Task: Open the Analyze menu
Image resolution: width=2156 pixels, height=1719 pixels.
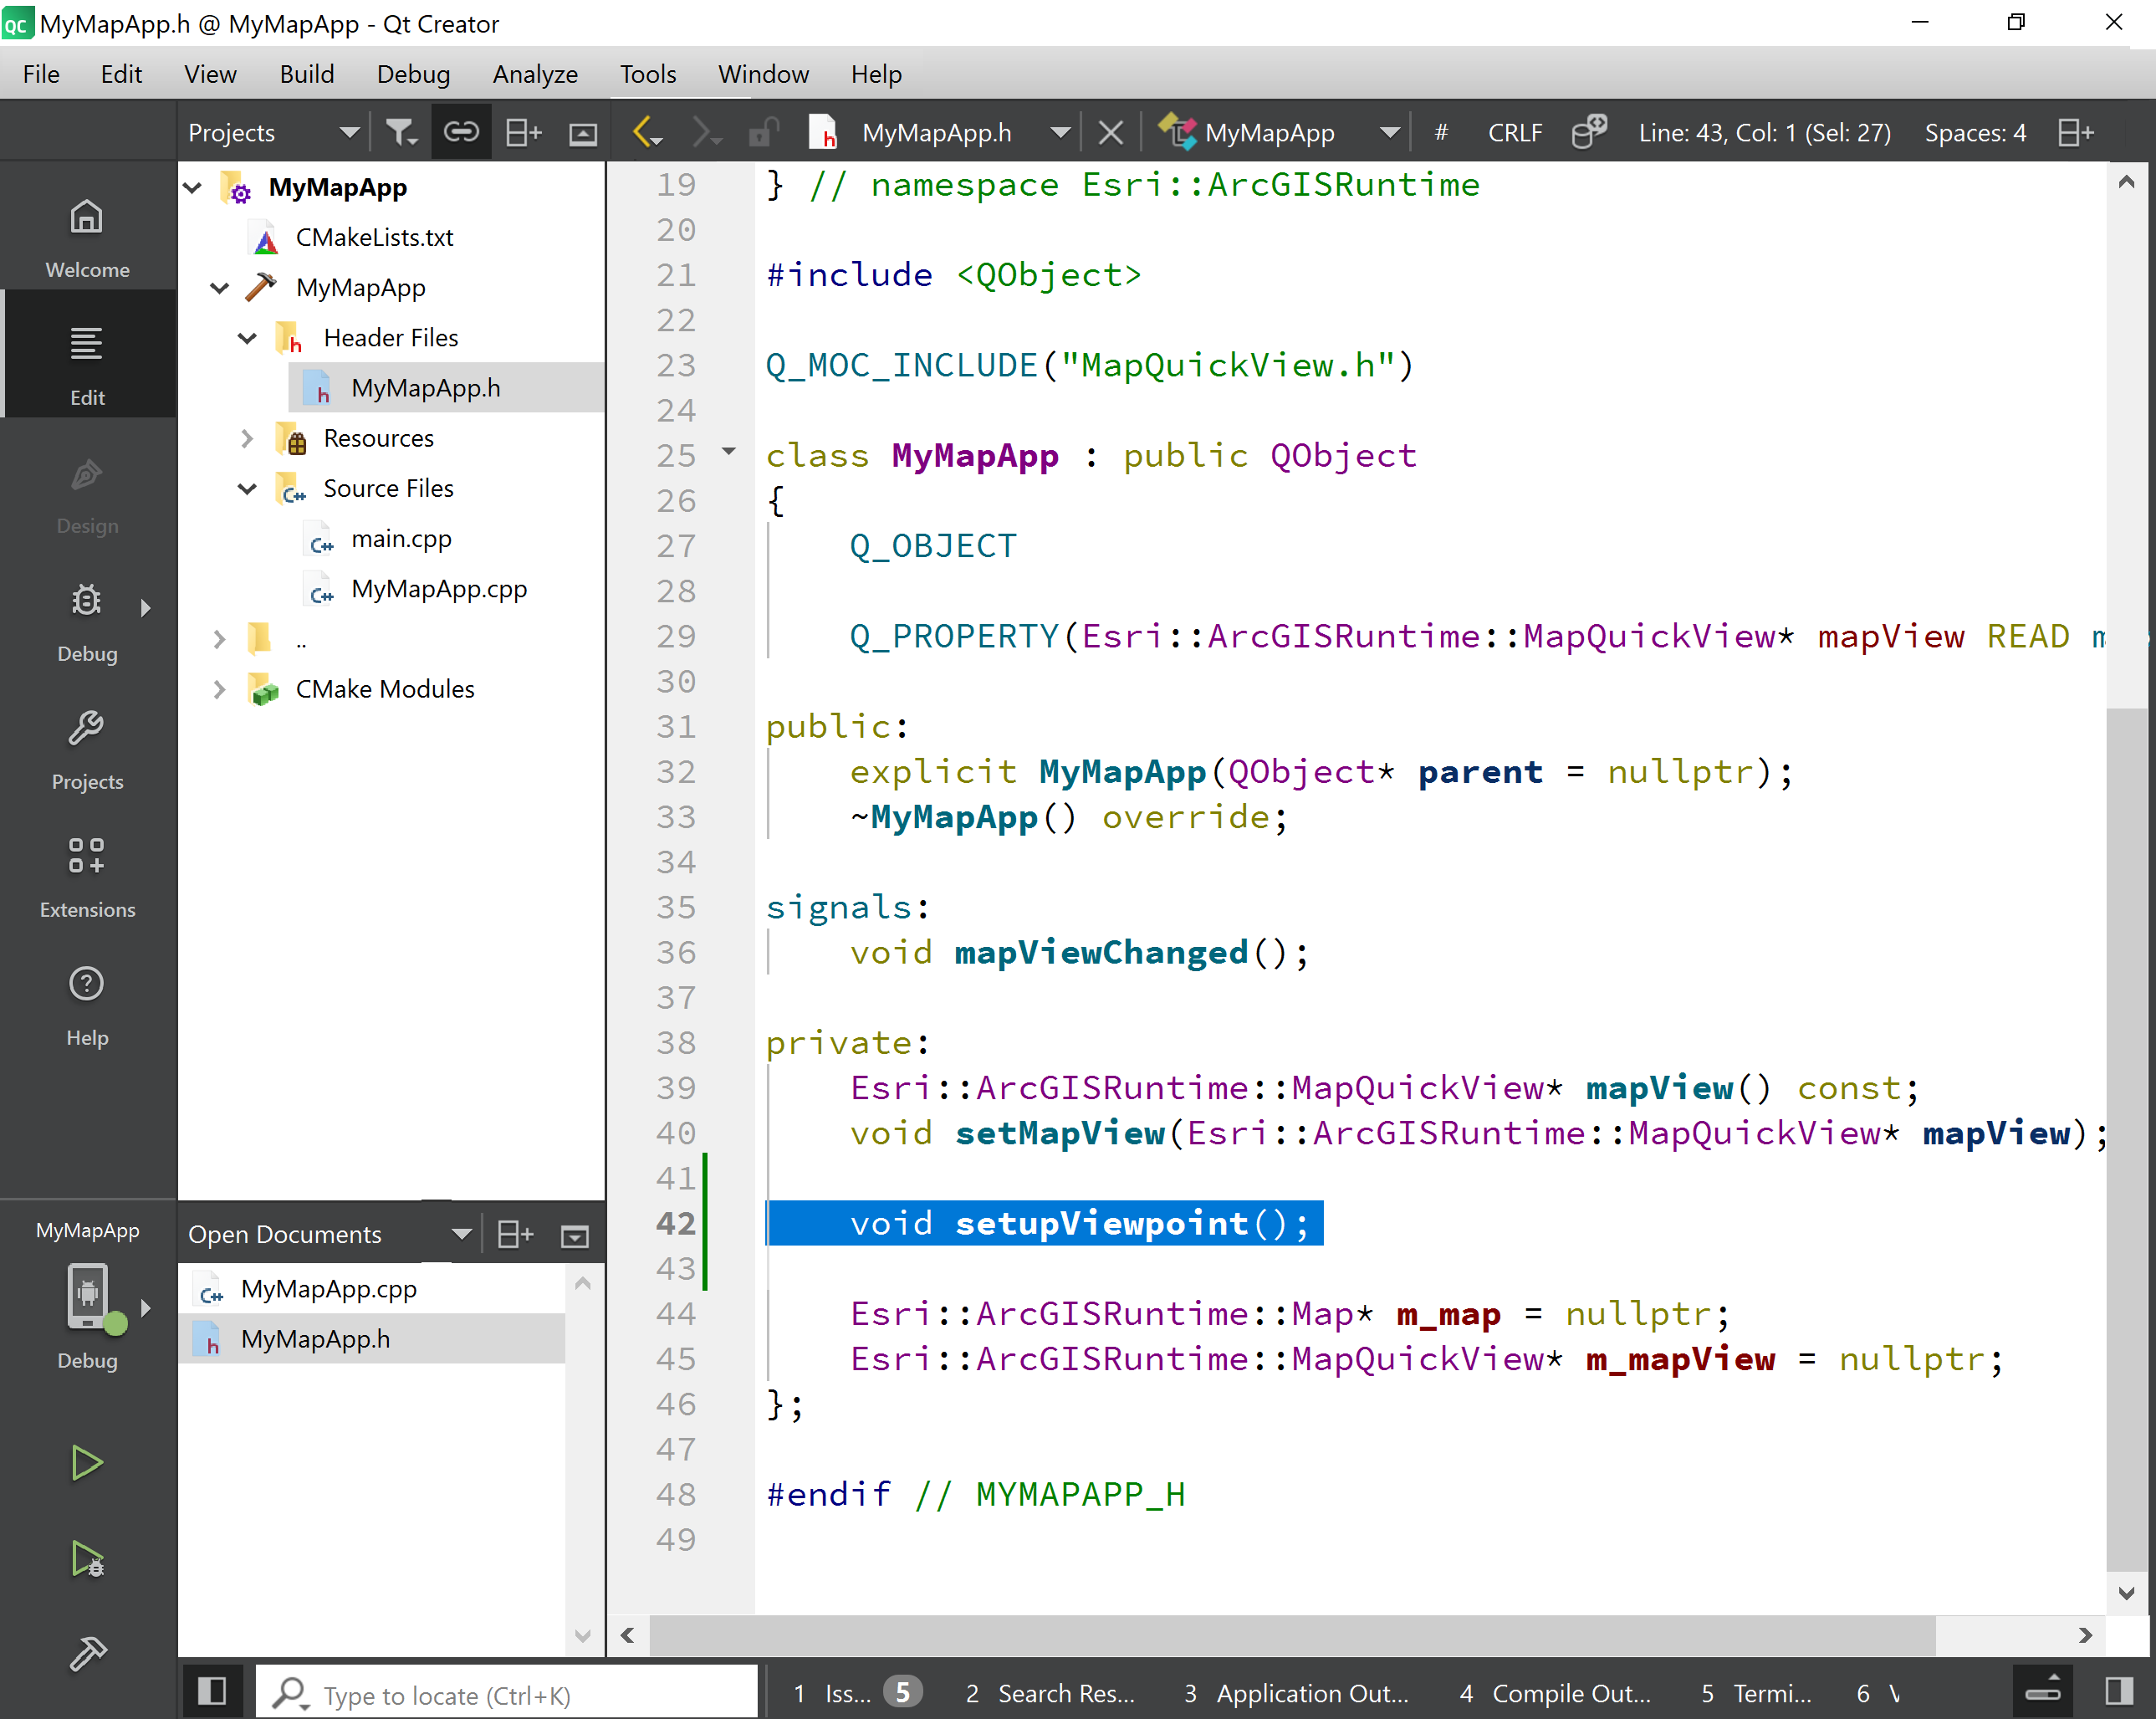Action: point(535,74)
